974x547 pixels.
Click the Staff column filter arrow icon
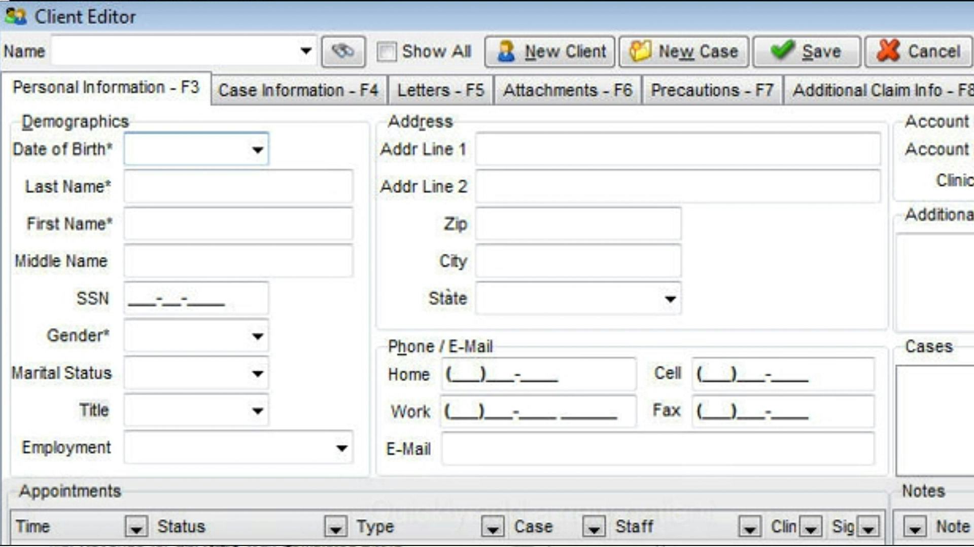[x=749, y=527]
